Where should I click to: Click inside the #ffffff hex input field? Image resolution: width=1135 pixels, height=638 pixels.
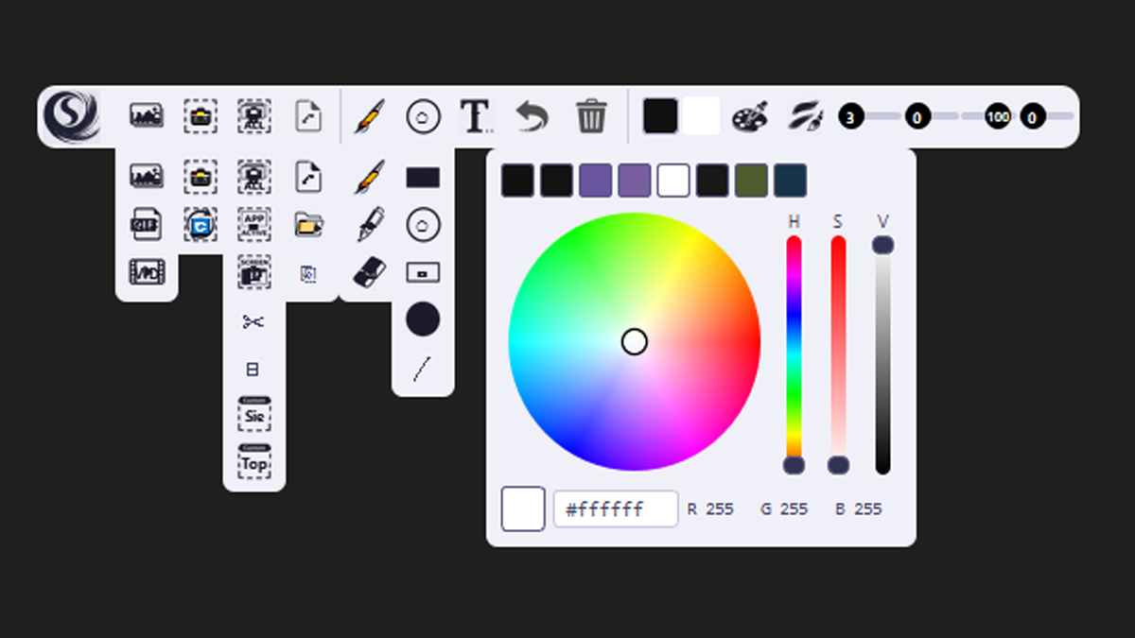615,509
